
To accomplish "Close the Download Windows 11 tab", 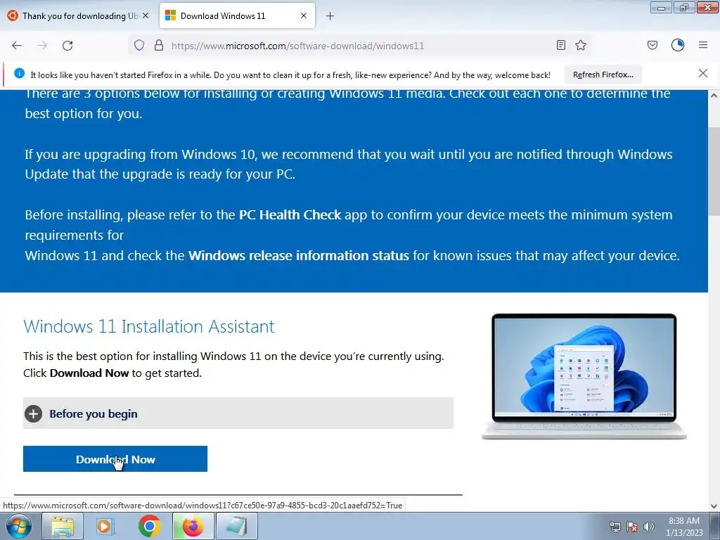I will (304, 15).
